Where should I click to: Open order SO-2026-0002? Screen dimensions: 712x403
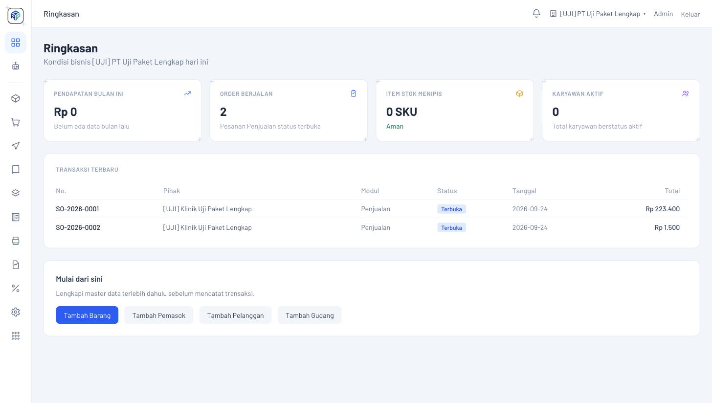coord(78,227)
